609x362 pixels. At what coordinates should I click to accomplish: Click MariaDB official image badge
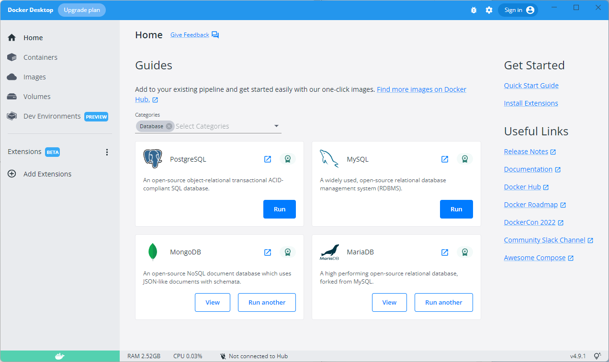point(464,252)
